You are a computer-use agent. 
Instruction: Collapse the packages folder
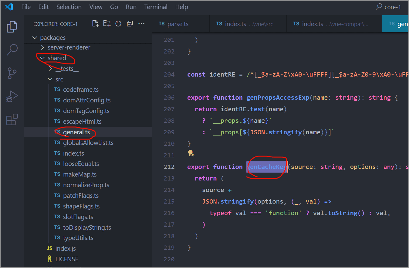point(34,38)
